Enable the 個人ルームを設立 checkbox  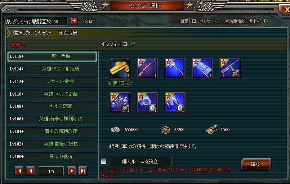(104, 161)
